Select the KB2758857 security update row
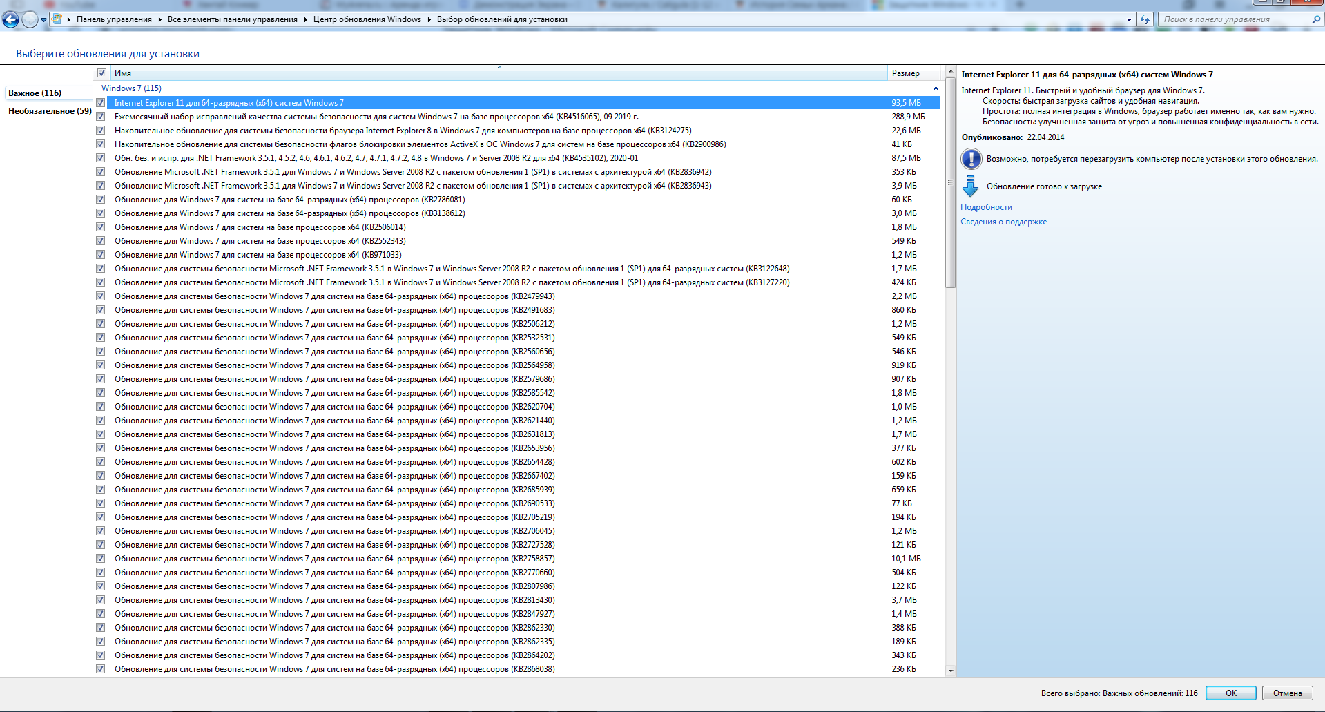1325x712 pixels. click(517, 559)
